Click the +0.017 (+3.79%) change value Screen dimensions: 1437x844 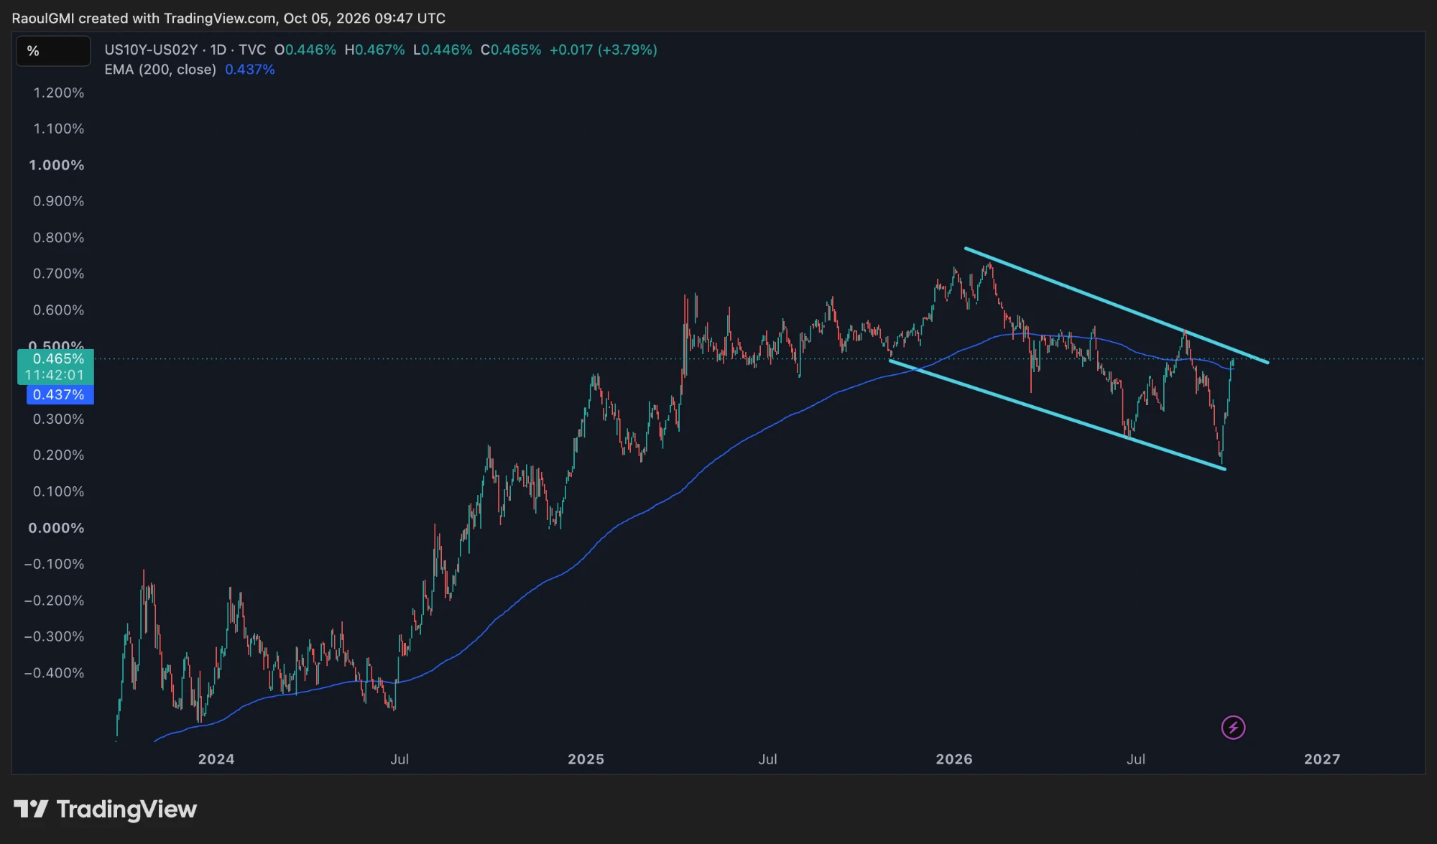pyautogui.click(x=604, y=50)
